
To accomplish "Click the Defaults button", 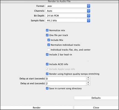I will pos(96,98).
